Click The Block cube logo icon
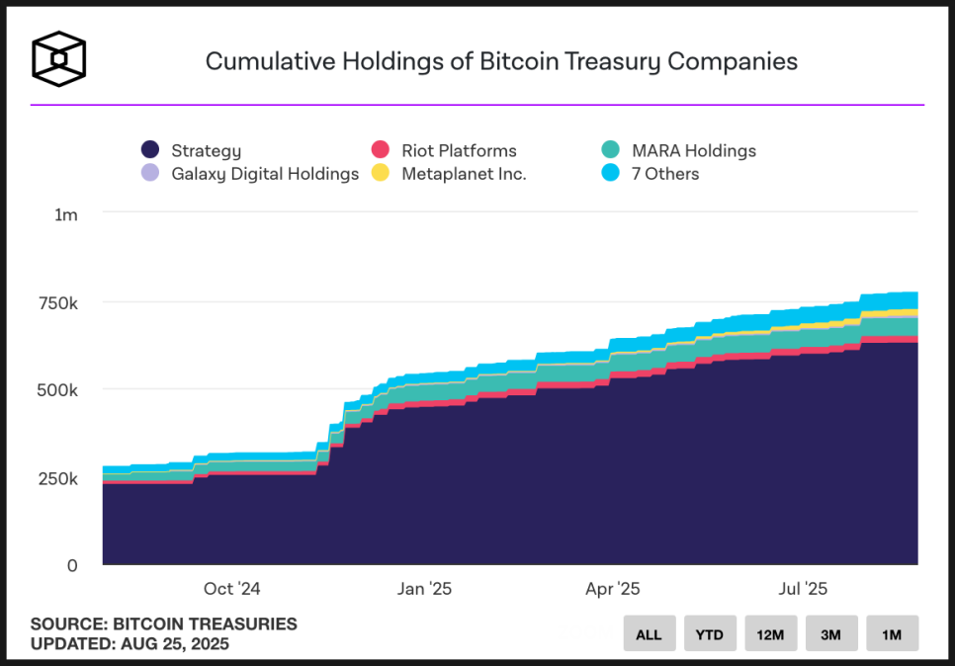955x666 pixels. 58,59
